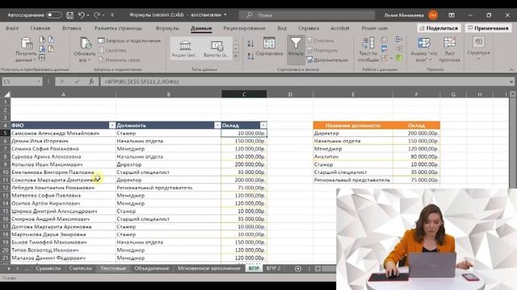The height and width of the screenshot is (290, 517).
Task: Collapse the ribbon with the chevron
Action: pos(511,69)
